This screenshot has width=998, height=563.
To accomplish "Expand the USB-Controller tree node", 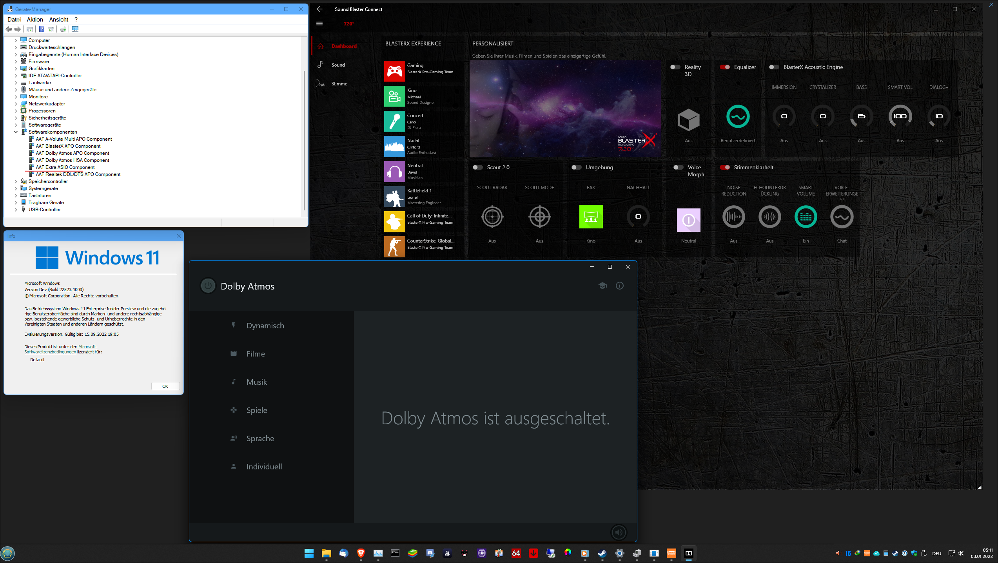I will (x=16, y=210).
